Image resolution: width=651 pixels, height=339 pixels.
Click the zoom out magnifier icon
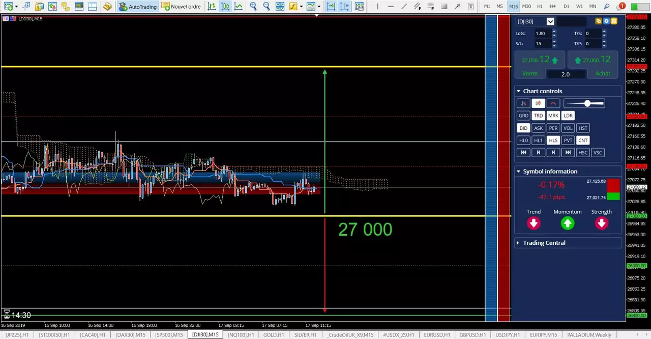pos(267,7)
